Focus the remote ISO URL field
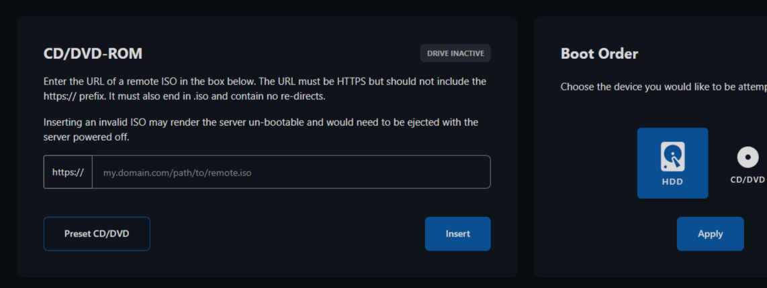 tap(291, 172)
